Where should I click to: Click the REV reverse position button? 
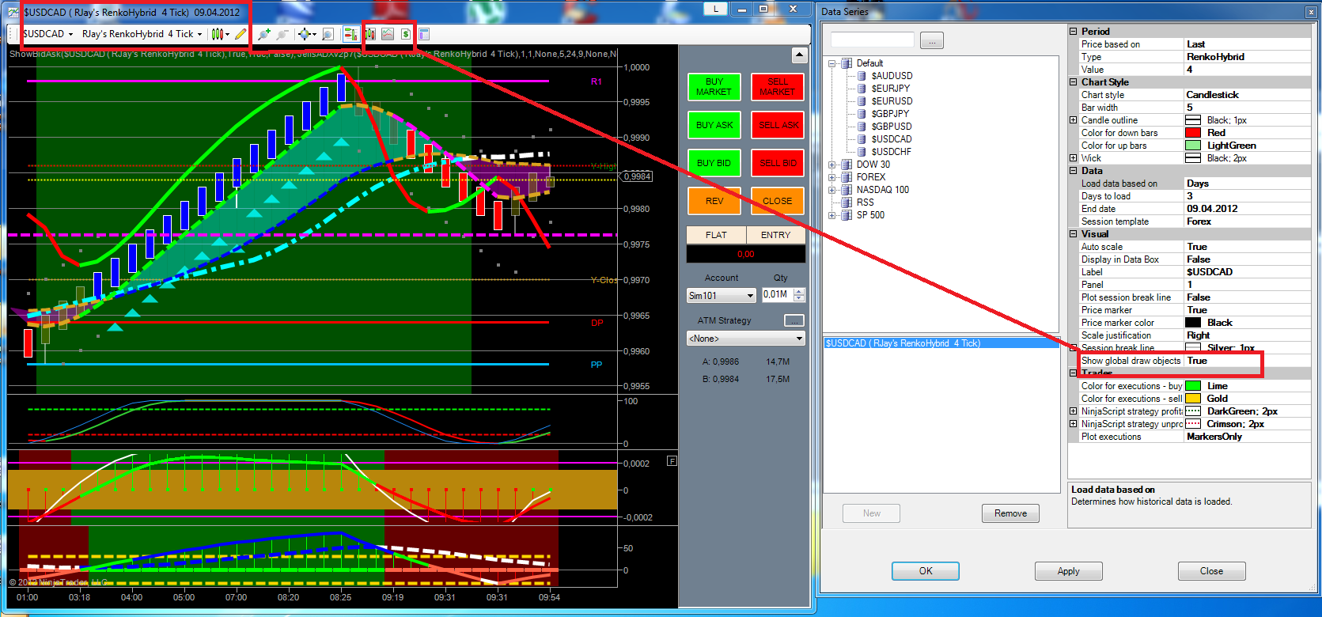[x=714, y=201]
